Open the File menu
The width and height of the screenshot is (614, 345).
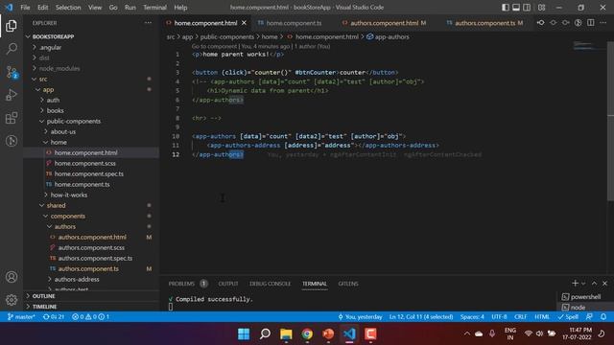[x=25, y=8]
